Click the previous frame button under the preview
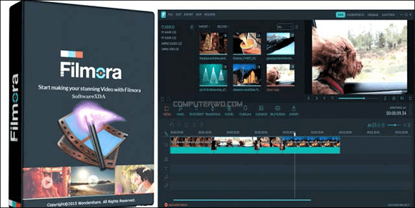The width and height of the screenshot is (415, 208). 309,98
